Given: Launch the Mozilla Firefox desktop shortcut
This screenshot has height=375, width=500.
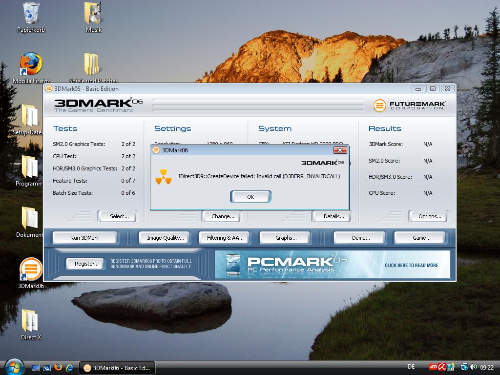Looking at the screenshot, I should (31, 68).
